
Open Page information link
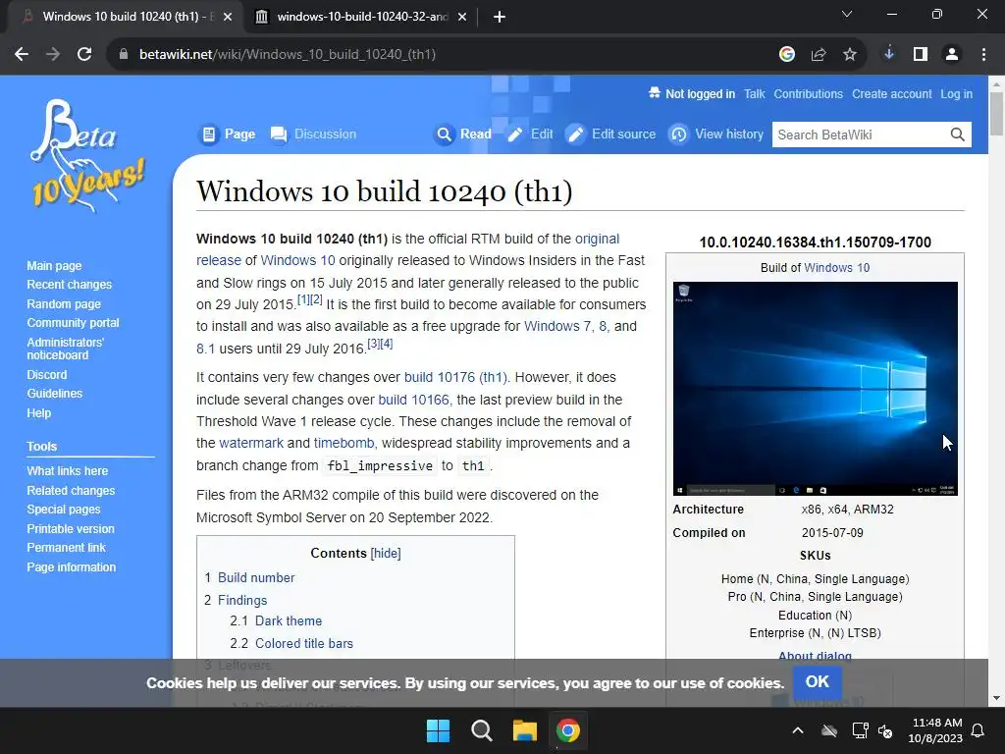tap(71, 567)
